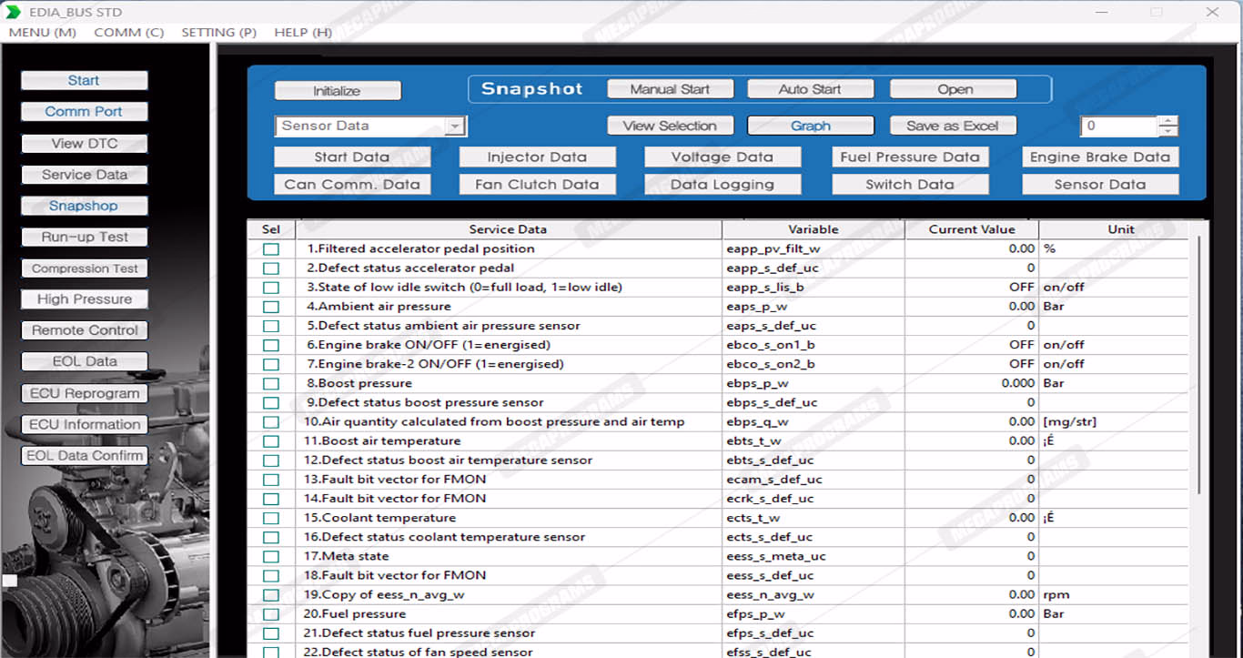1243x658 pixels.
Task: Click the Graph button
Action: tap(810, 126)
